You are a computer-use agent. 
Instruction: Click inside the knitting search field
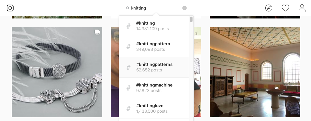pos(156,8)
